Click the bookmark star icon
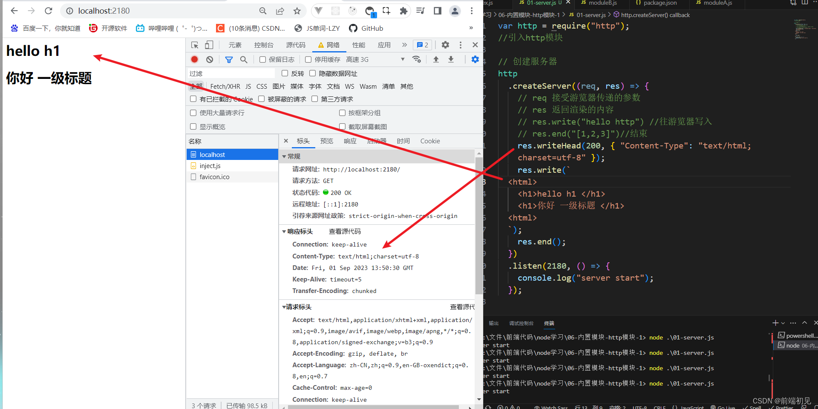The image size is (818, 409). [x=297, y=11]
